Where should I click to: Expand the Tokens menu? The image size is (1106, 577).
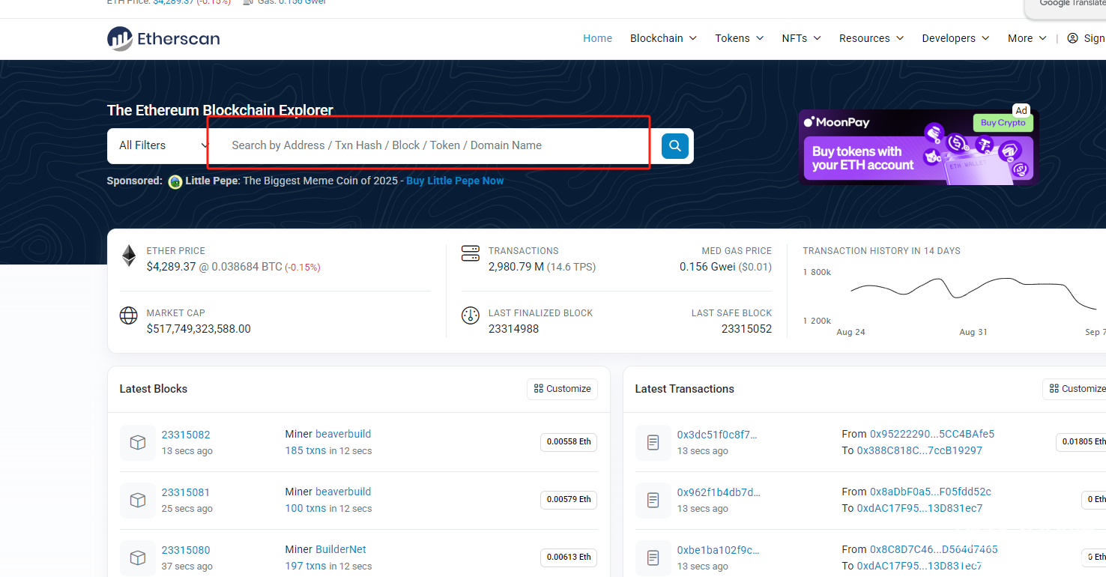(739, 38)
